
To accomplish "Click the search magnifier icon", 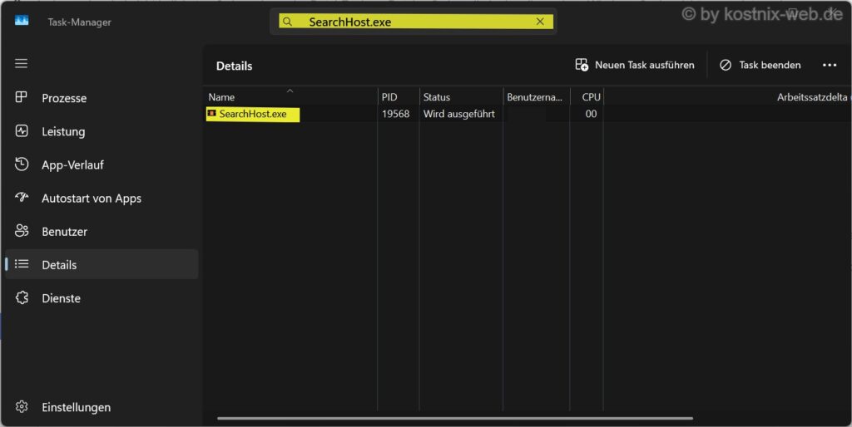I will tap(287, 22).
